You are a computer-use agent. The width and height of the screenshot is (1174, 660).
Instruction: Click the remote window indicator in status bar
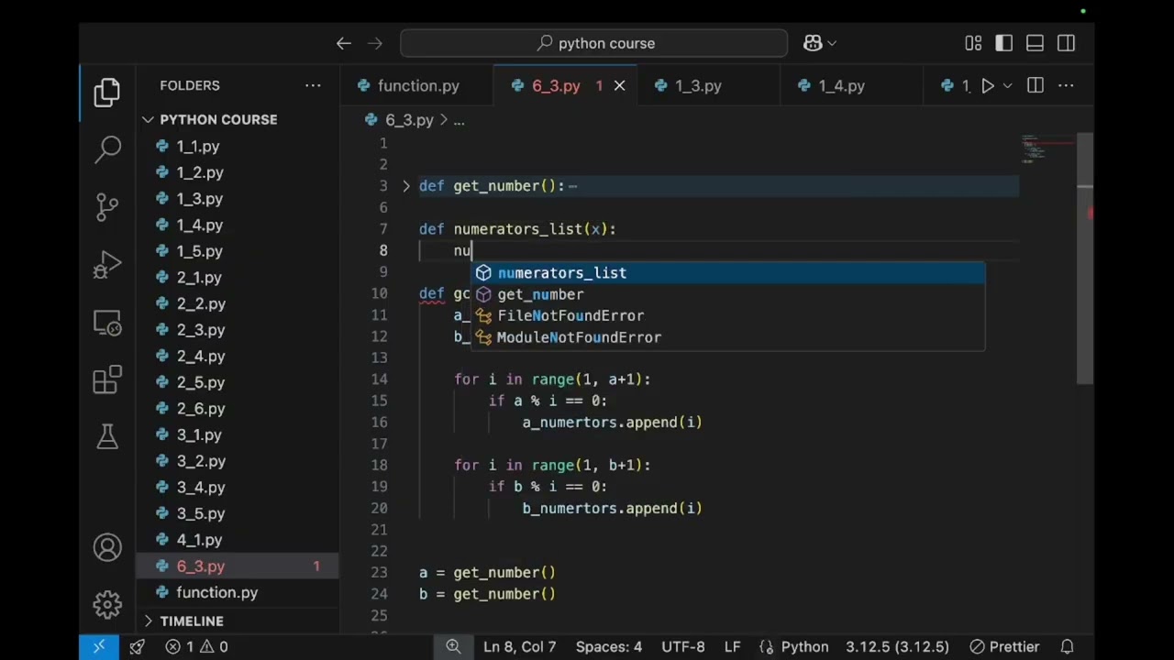pos(99,646)
